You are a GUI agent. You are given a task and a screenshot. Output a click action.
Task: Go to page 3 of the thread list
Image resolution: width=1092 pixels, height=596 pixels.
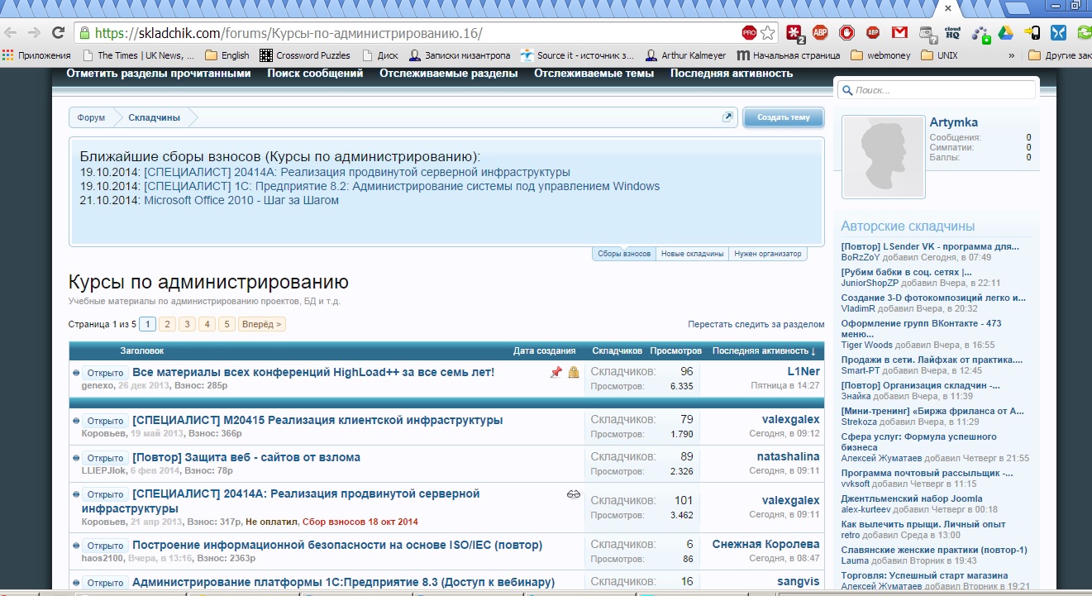[x=188, y=324]
